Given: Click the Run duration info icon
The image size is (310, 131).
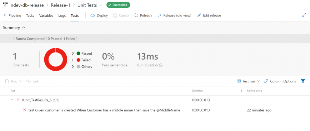Looking at the screenshot, I should tap(161, 65).
